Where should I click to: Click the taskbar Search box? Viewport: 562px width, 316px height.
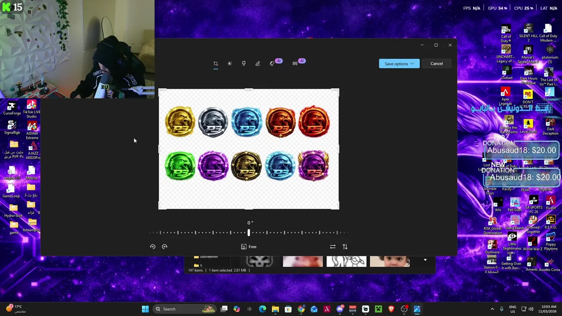(185, 309)
